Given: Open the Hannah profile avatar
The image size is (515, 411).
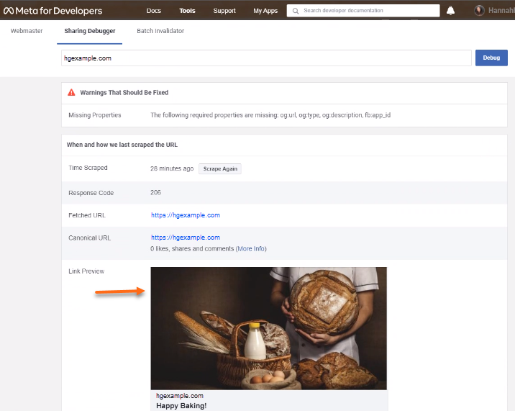Looking at the screenshot, I should pyautogui.click(x=480, y=11).
